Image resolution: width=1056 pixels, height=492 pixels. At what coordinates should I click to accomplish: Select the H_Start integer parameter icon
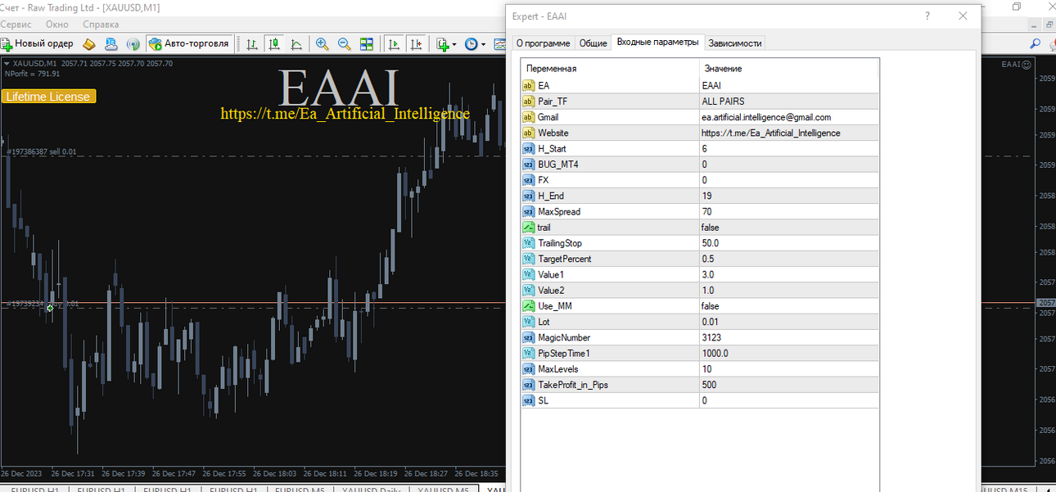(529, 148)
